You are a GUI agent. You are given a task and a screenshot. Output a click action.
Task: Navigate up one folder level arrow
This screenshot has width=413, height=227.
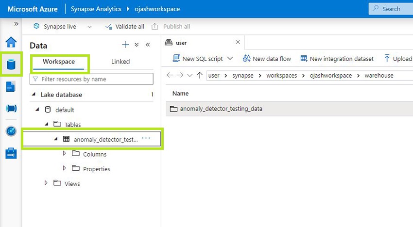200,75
